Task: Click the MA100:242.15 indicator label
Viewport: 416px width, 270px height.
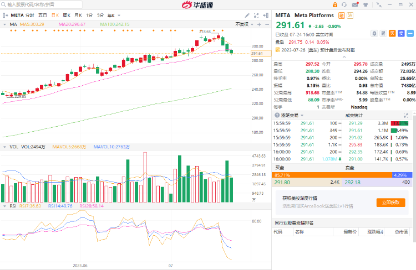Action: click(115, 24)
